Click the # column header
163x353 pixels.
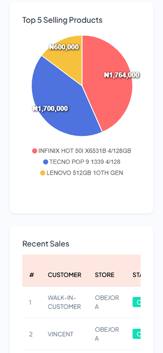click(x=32, y=275)
